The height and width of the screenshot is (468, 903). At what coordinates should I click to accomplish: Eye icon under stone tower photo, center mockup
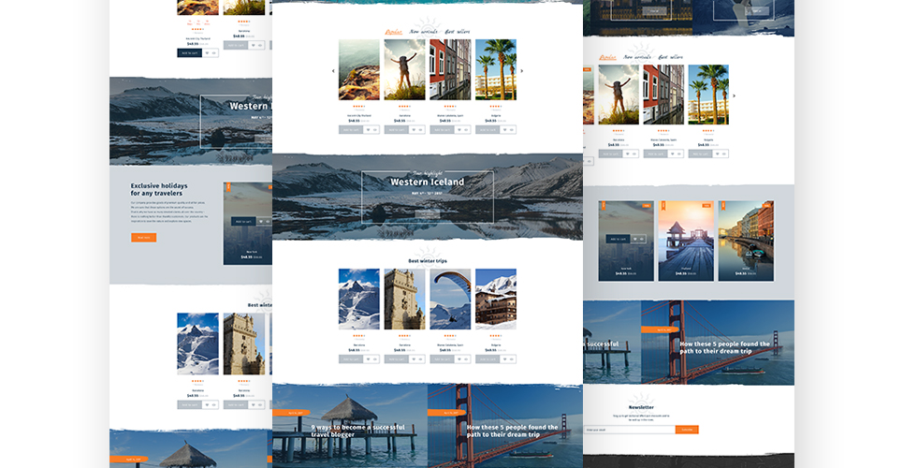tap(421, 359)
